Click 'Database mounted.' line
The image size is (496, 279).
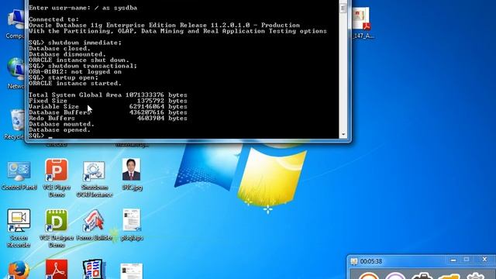[x=61, y=124]
